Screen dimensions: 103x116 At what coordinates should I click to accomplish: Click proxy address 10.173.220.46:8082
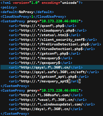coord(60,21)
